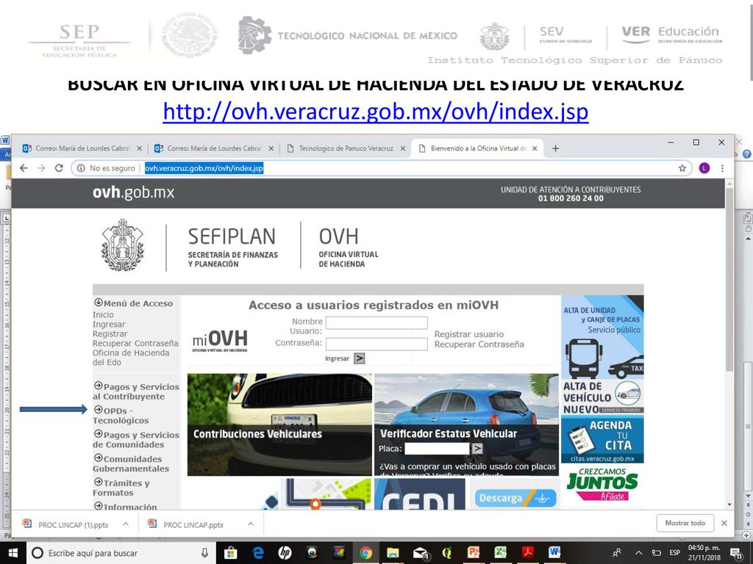Select 'Bienvenido a la Oficina Virtual' tab
The height and width of the screenshot is (564, 753).
(x=478, y=148)
